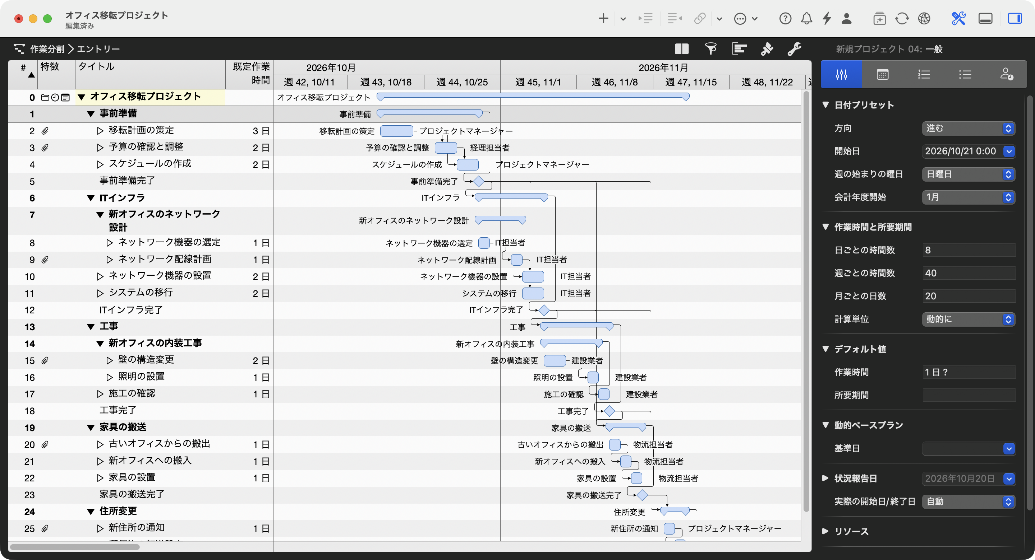
Task: Click the indent task icon
Action: point(646,18)
